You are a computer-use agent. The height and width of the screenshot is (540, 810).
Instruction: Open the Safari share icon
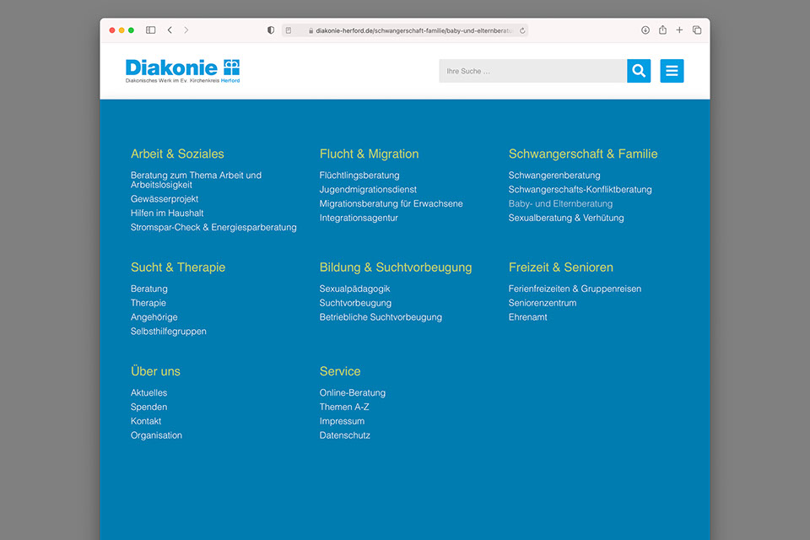coord(662,30)
